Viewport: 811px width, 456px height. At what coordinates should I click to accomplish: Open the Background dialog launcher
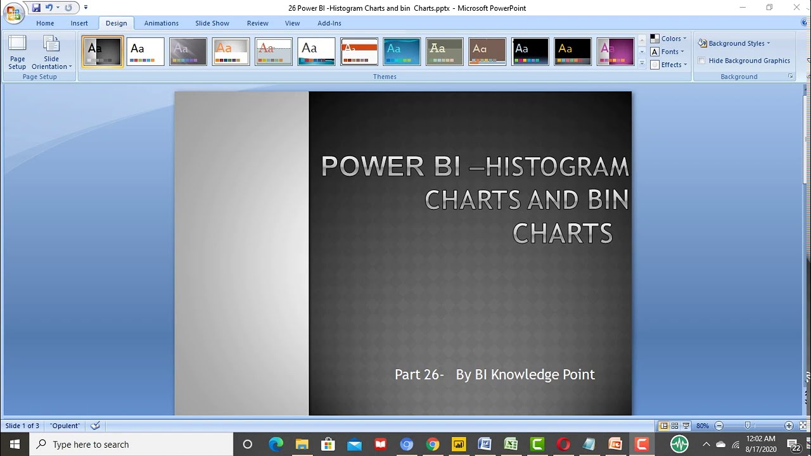(x=790, y=77)
